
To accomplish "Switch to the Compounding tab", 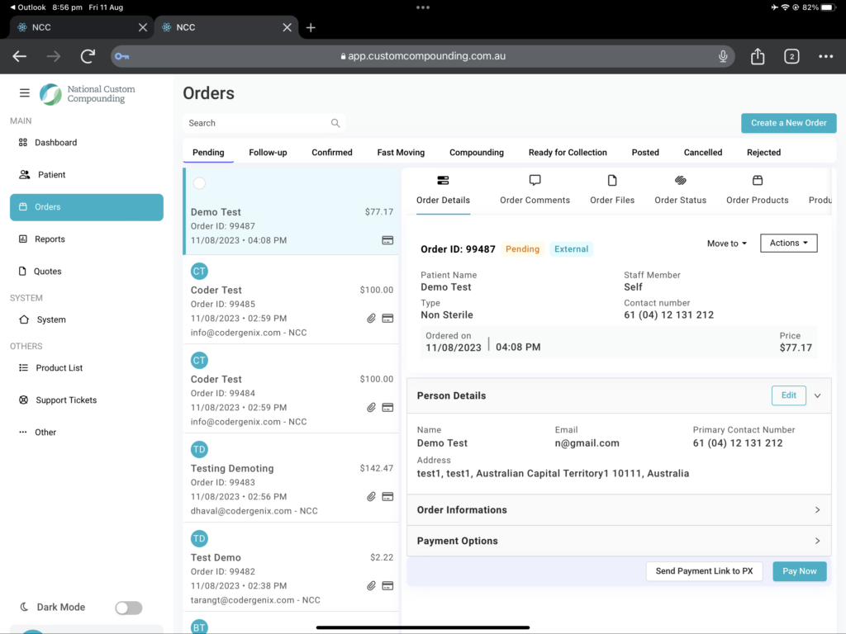I will click(x=476, y=153).
